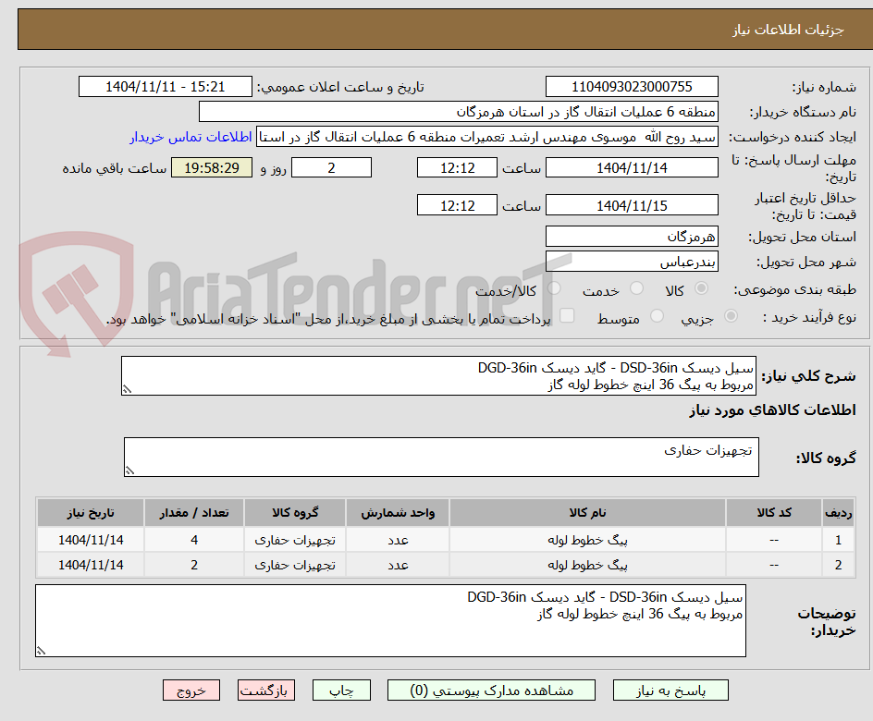
Task: Toggle the Islamic treasury payment checkbox
Action: tap(567, 315)
